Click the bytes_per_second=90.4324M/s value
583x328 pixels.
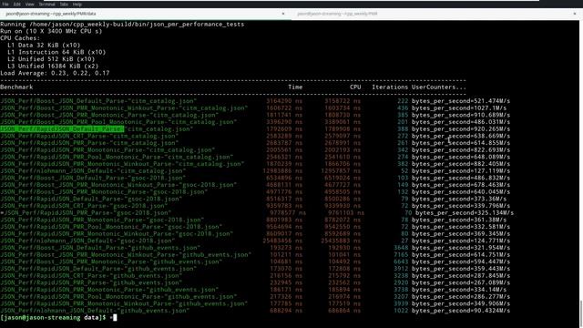(461, 311)
